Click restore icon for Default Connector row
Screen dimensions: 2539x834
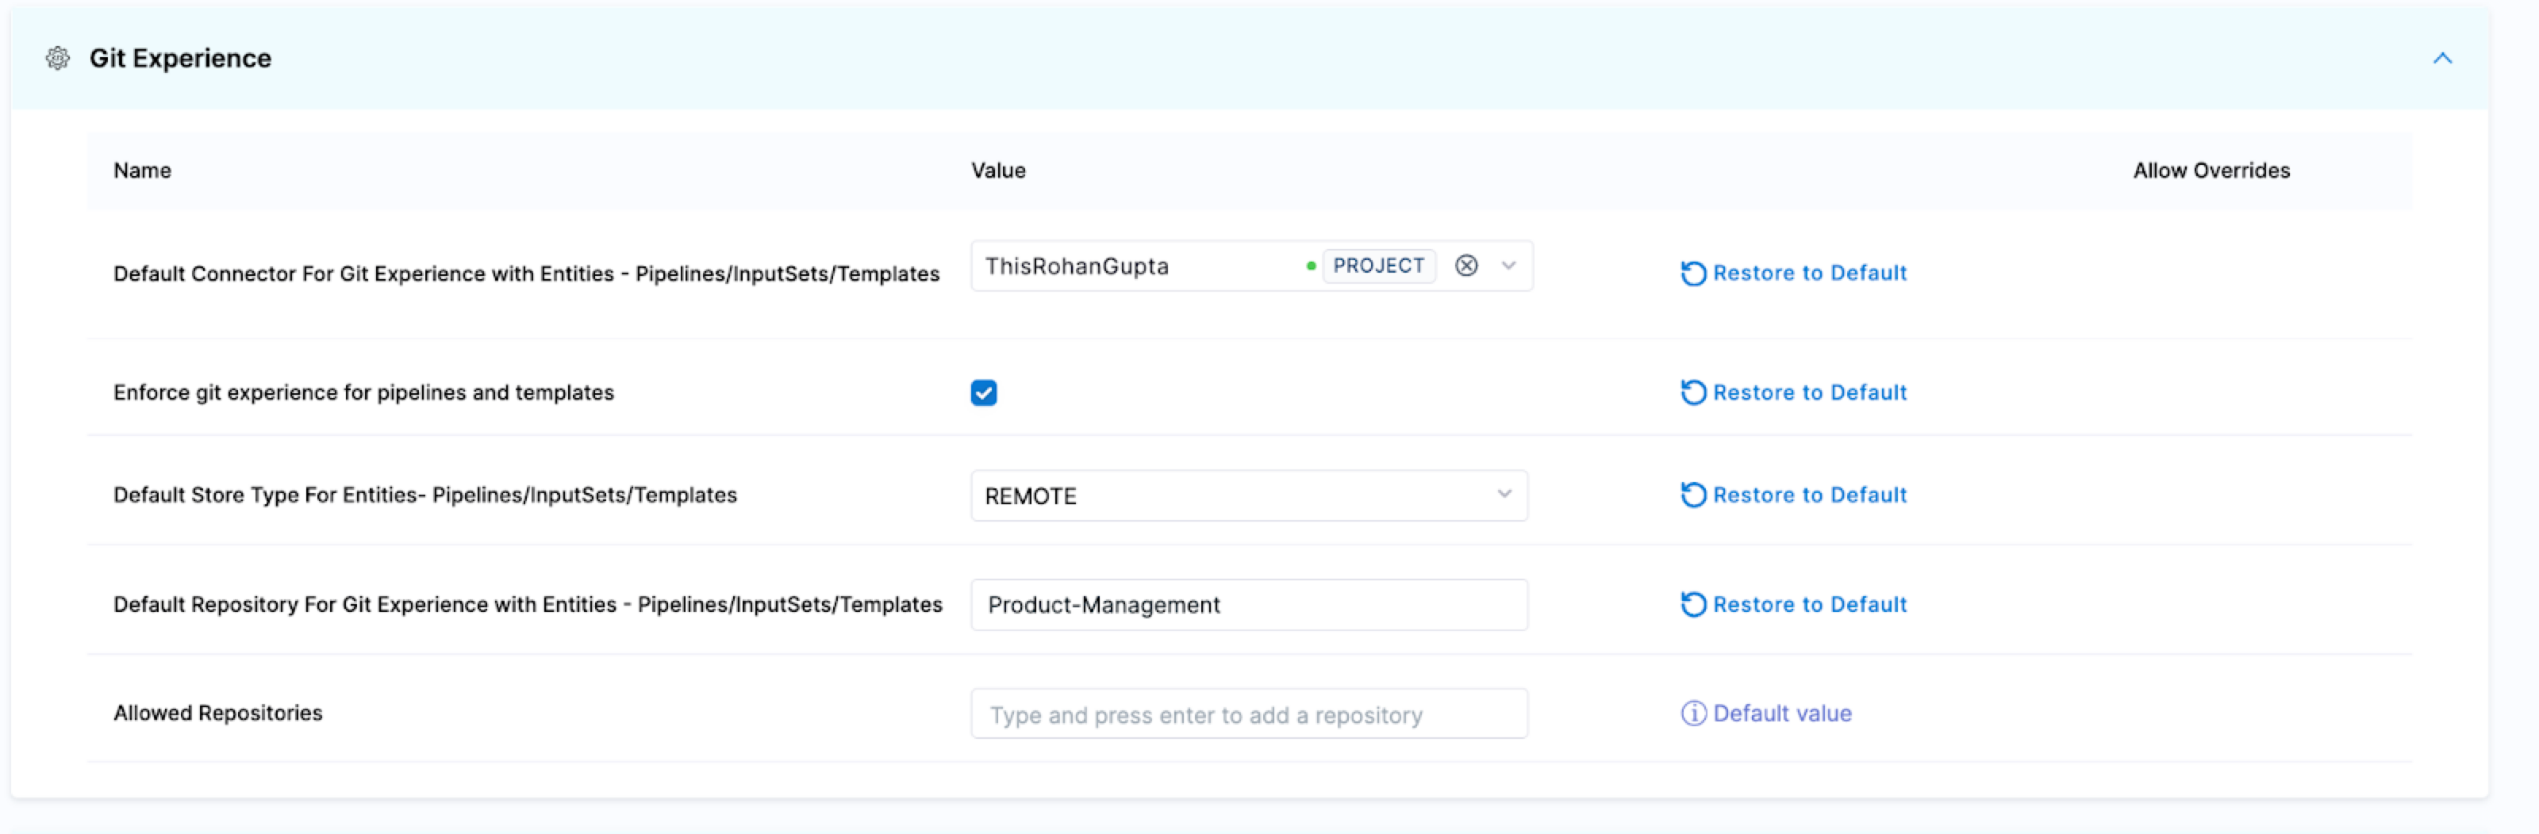(x=1692, y=274)
